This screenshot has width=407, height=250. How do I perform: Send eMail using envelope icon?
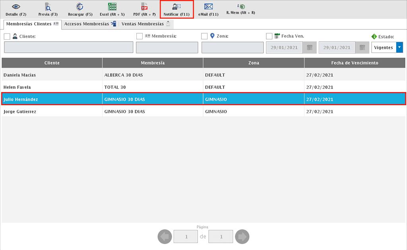point(208,7)
